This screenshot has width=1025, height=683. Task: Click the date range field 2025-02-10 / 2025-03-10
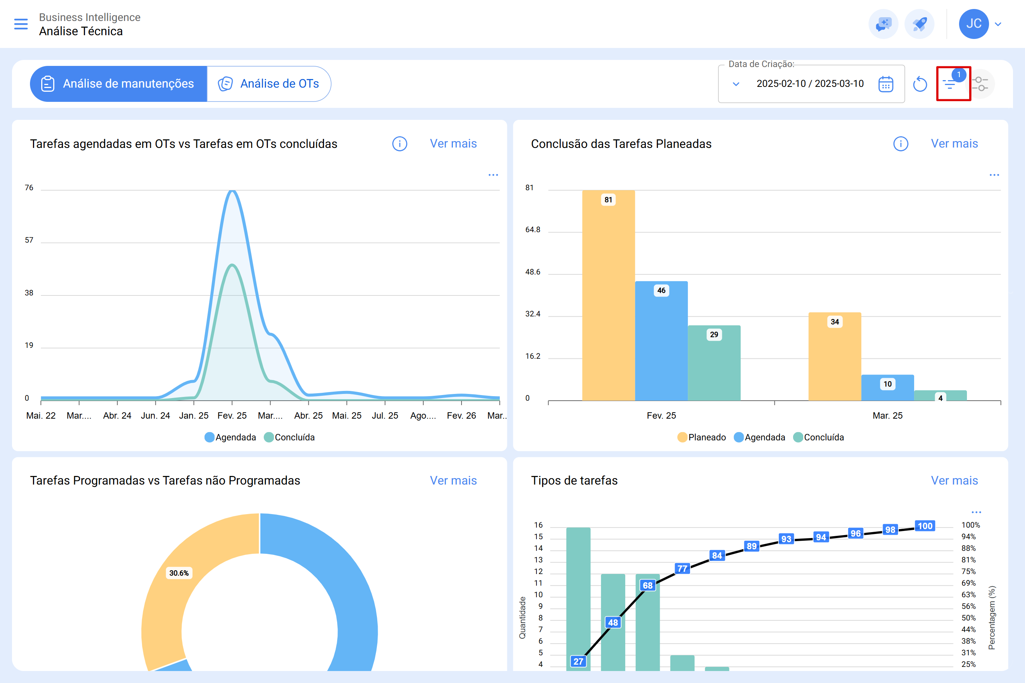pyautogui.click(x=810, y=84)
